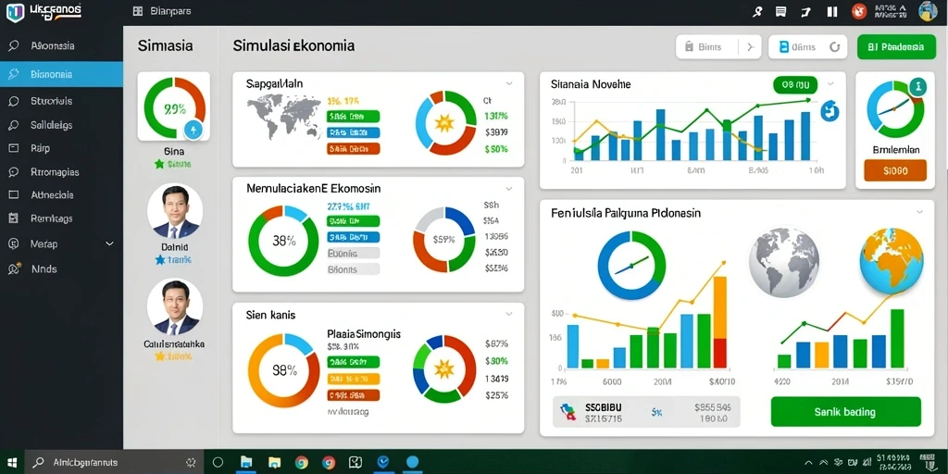
Task: Open the Bimts dropdown arrow
Action: [750, 46]
